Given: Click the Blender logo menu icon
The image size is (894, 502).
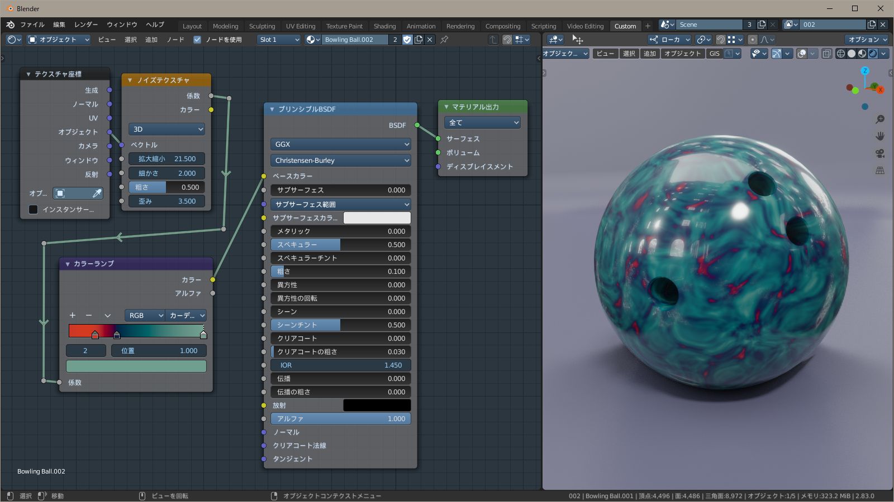Looking at the screenshot, I should 10,25.
